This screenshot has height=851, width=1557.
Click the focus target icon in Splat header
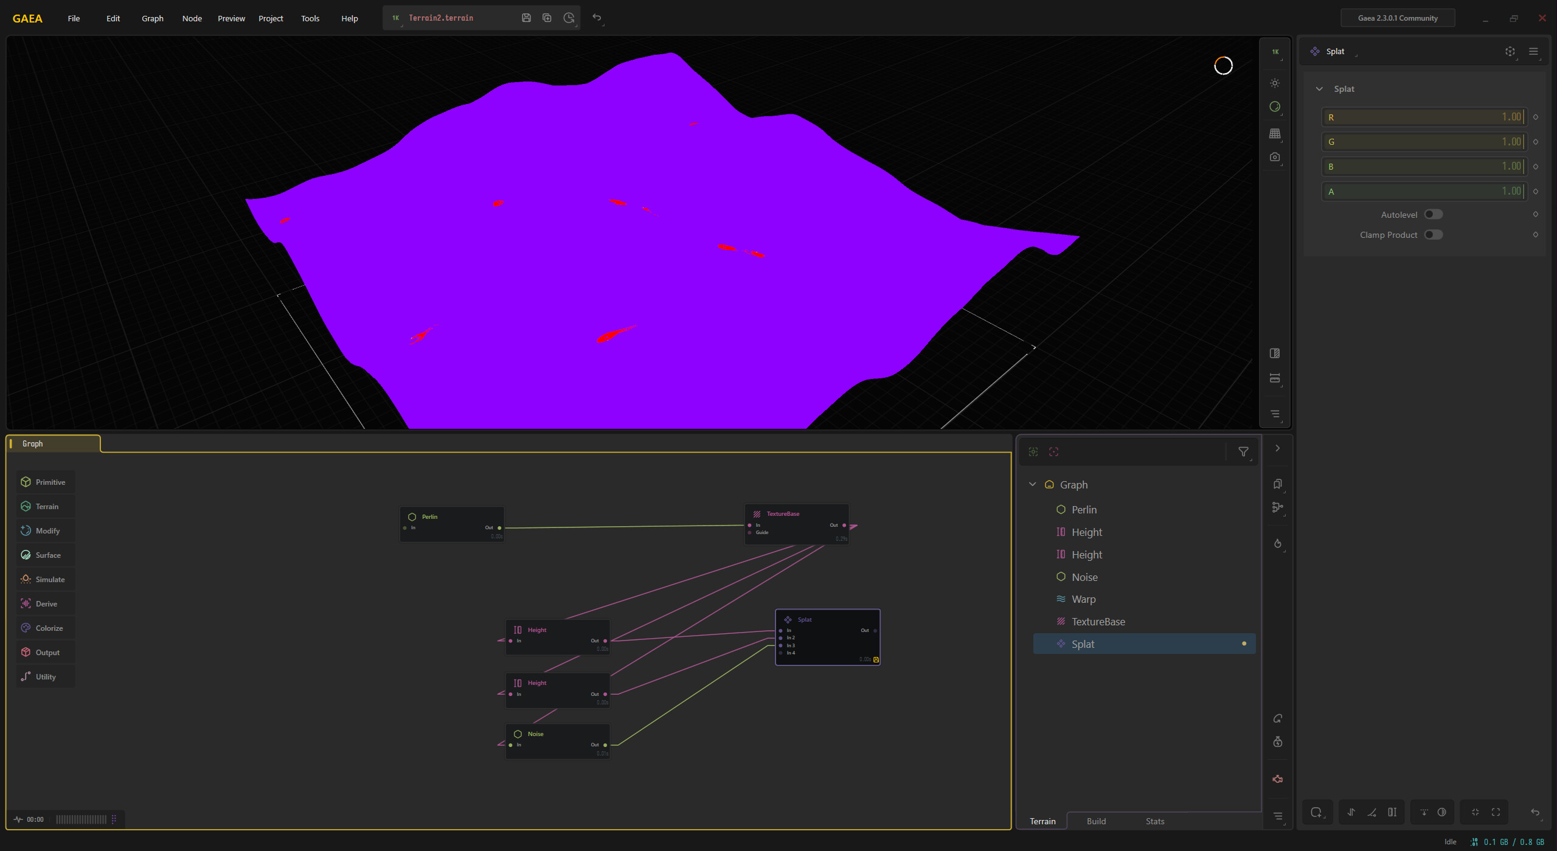tap(1510, 52)
